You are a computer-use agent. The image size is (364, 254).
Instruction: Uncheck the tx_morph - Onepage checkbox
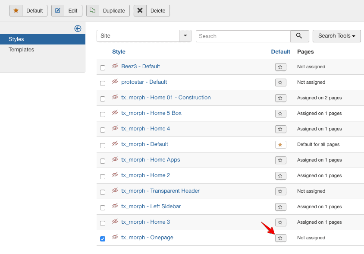point(103,238)
